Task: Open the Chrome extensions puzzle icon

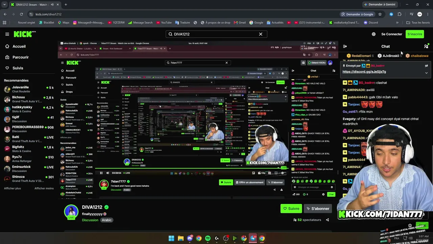Action: tap(400, 14)
